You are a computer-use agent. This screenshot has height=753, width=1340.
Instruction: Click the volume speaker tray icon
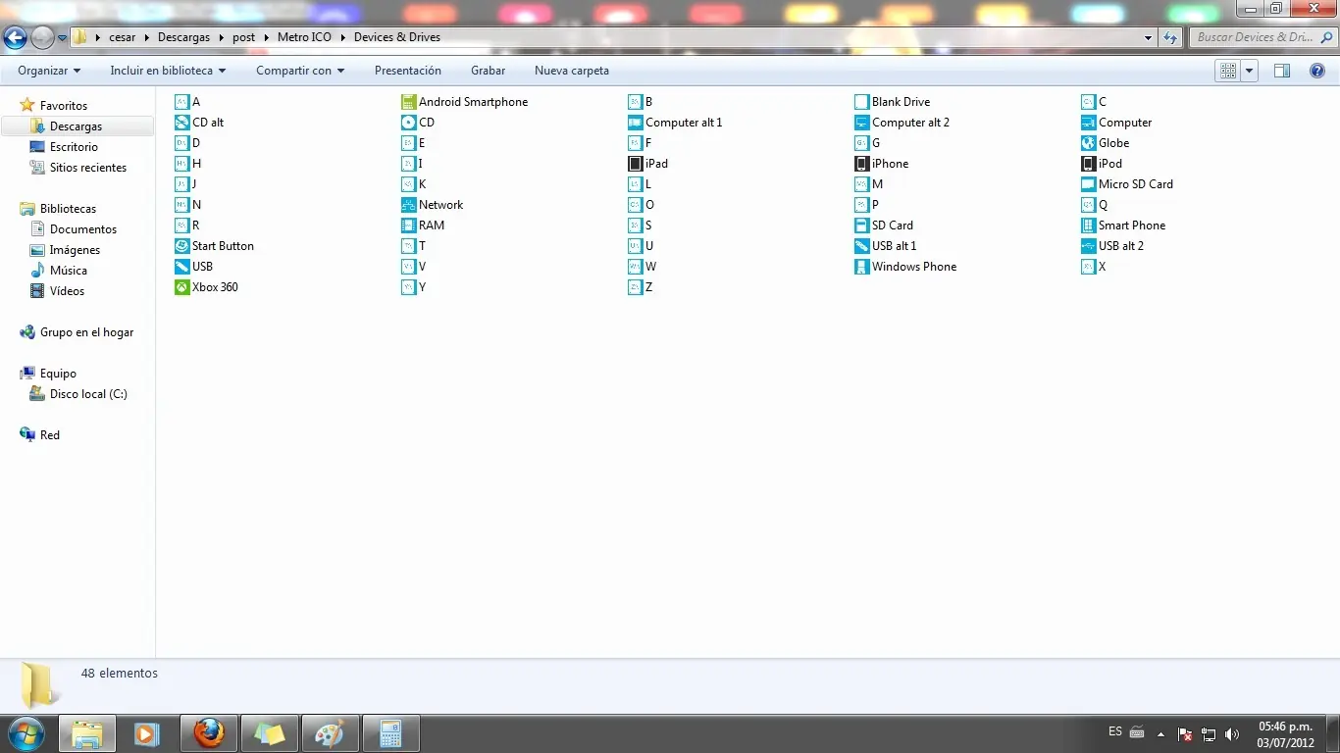tap(1232, 734)
